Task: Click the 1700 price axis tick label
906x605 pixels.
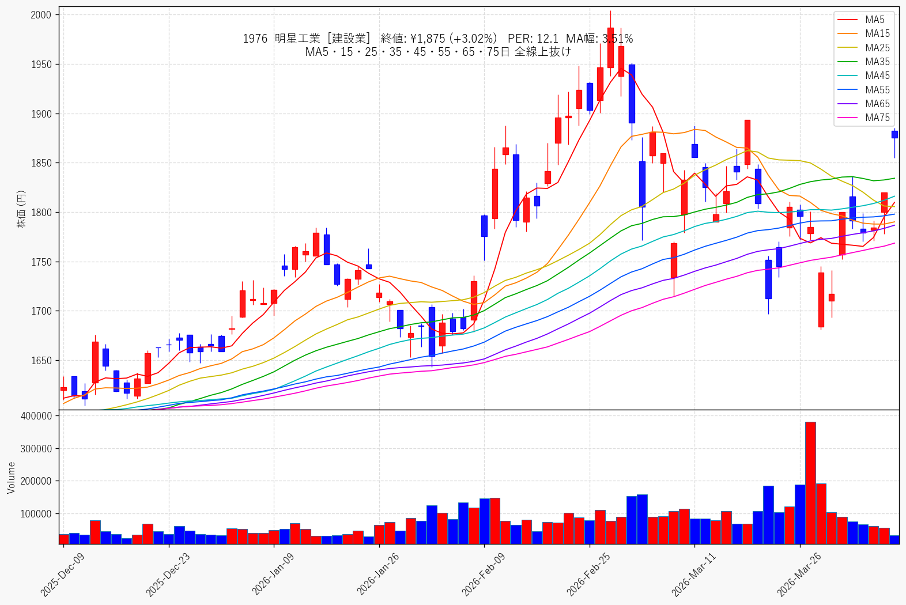Action: click(41, 311)
